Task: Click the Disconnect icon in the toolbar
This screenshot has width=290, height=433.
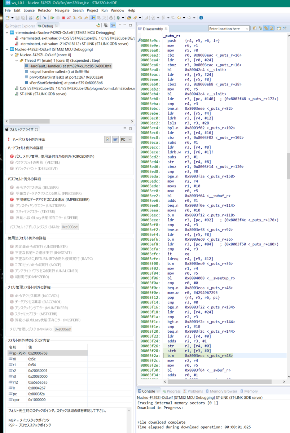Action: coord(69,17)
